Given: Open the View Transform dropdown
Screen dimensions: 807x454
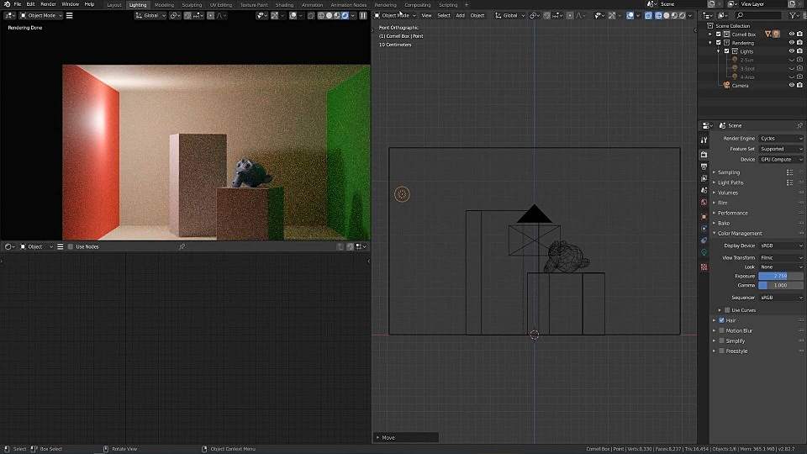Looking at the screenshot, I should [781, 257].
